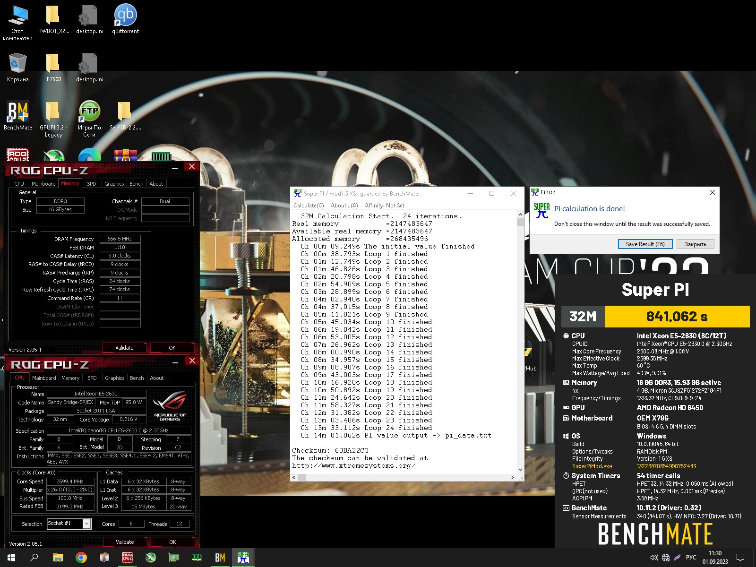The width and height of the screenshot is (756, 567).
Task: Select the Microsoft Edge desktop icon
Action: (89, 155)
